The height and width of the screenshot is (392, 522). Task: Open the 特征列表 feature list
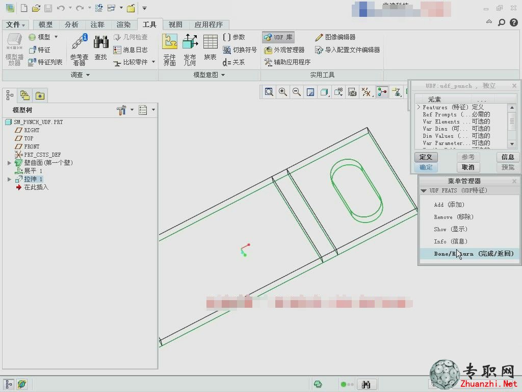[45, 62]
